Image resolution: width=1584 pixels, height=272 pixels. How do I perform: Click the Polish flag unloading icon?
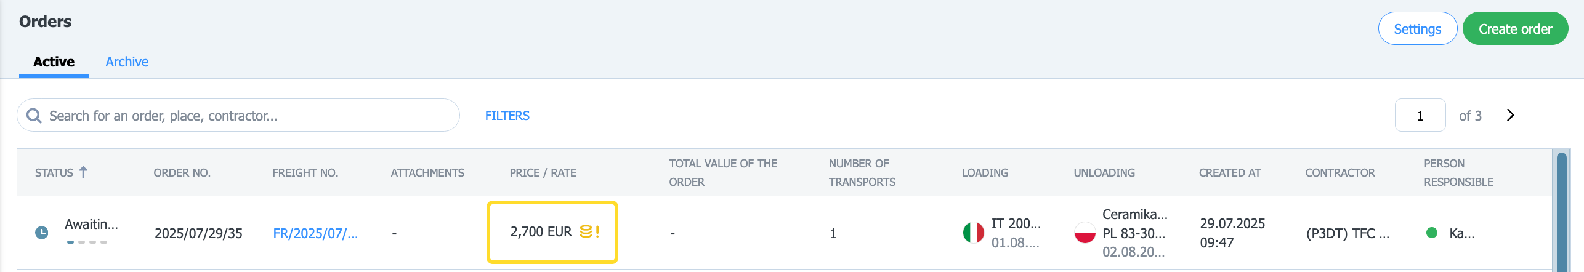coord(1085,233)
